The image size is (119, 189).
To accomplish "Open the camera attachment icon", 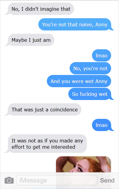I will click(9, 180).
